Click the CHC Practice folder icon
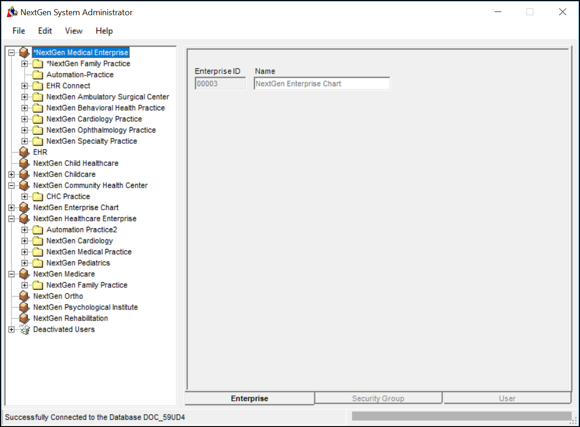The width and height of the screenshot is (580, 427). click(38, 196)
